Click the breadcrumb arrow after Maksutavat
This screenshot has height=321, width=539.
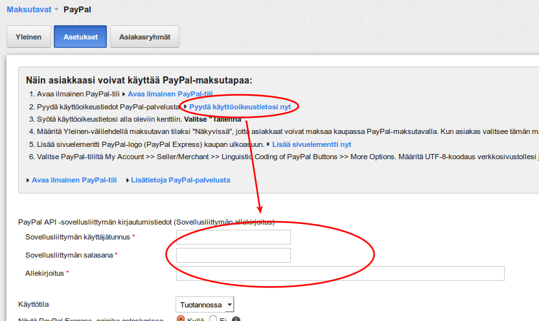coord(57,9)
